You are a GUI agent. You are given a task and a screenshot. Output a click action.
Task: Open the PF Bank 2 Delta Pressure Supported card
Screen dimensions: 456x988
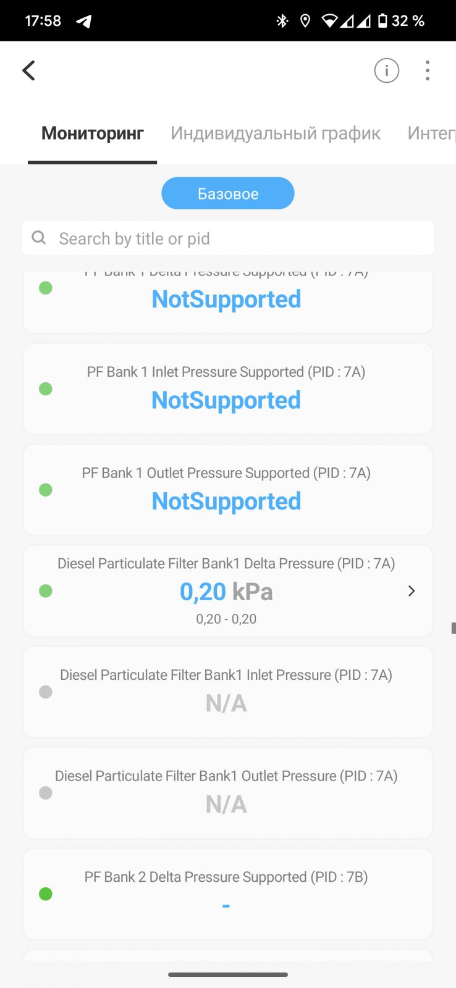point(227,894)
